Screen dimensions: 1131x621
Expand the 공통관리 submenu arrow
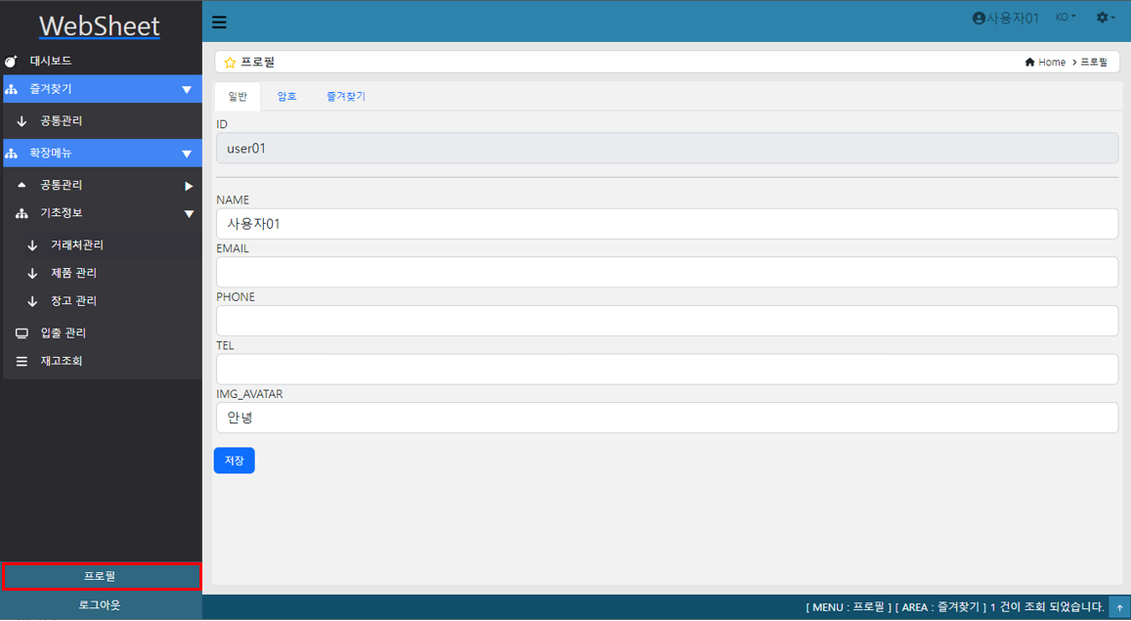189,186
